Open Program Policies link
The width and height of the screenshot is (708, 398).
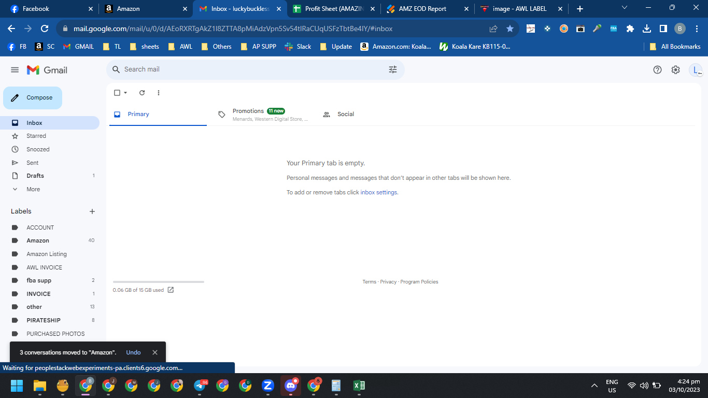(x=419, y=282)
